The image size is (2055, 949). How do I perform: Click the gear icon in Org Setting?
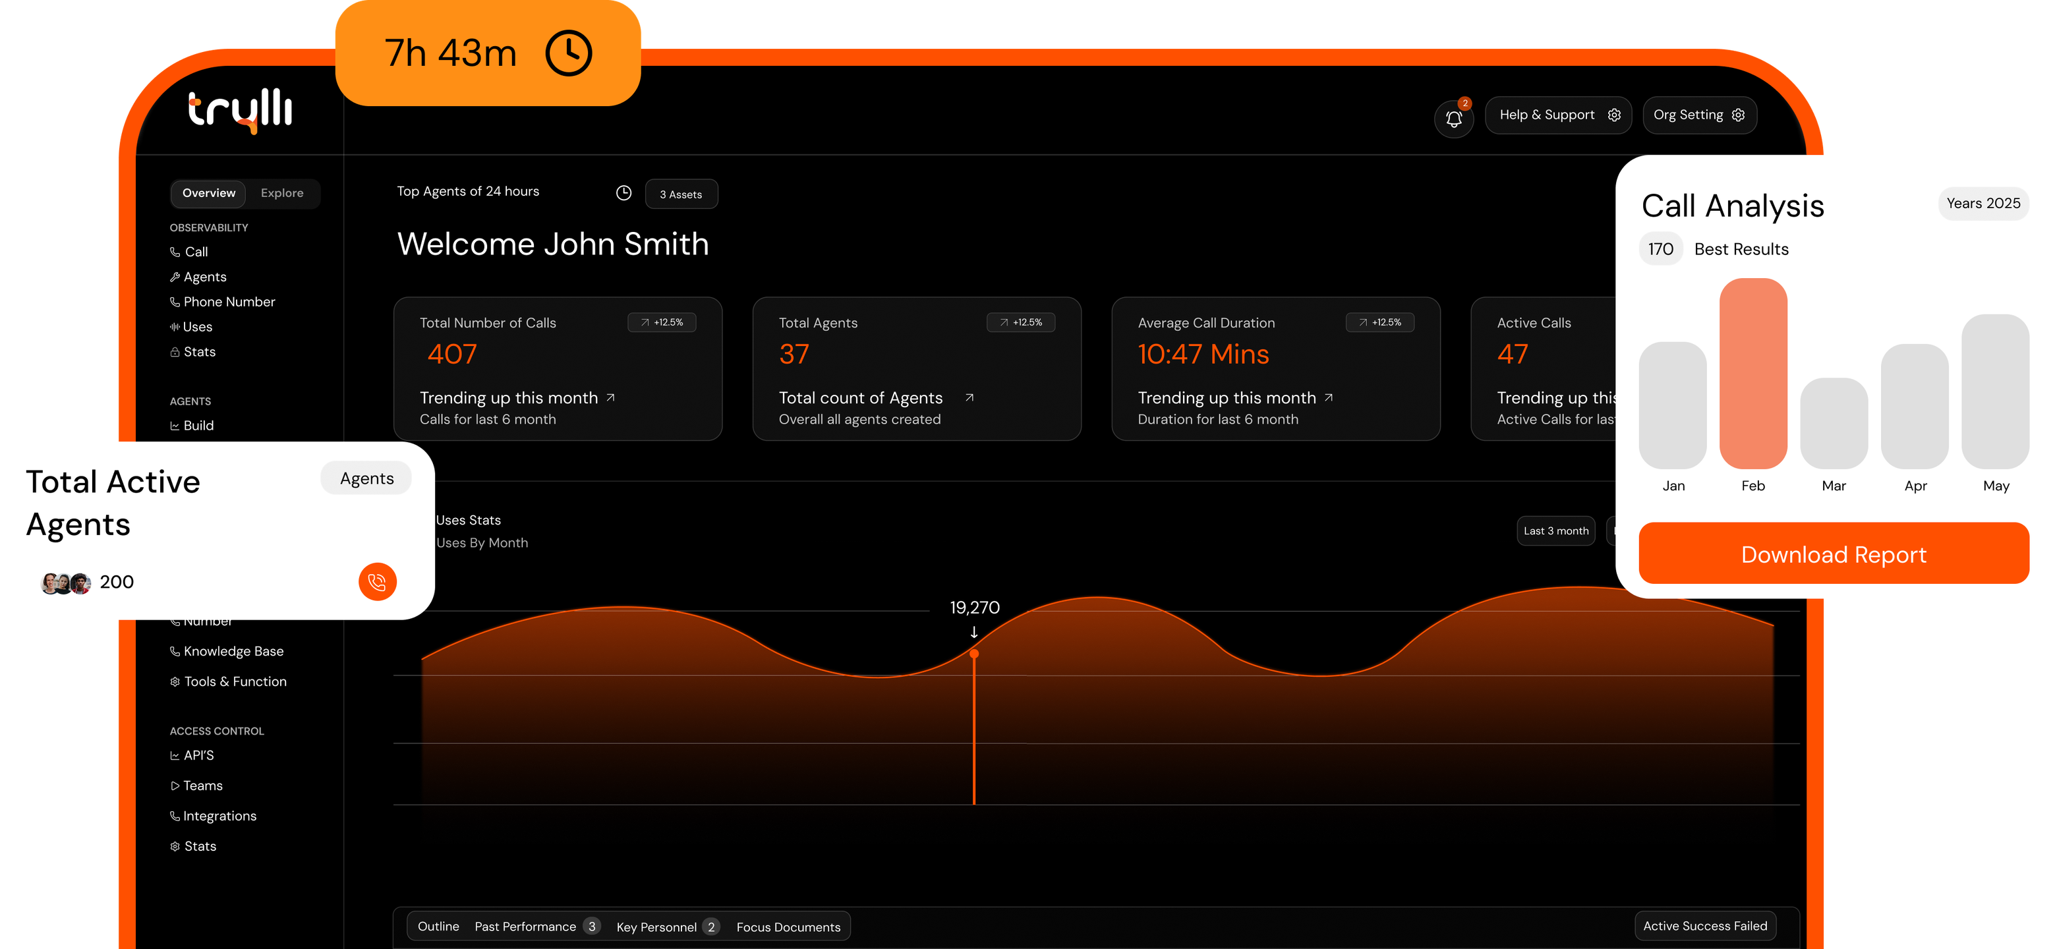click(x=1738, y=115)
